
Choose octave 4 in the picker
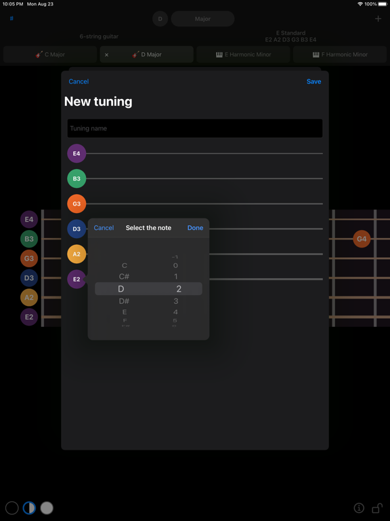[x=175, y=312]
